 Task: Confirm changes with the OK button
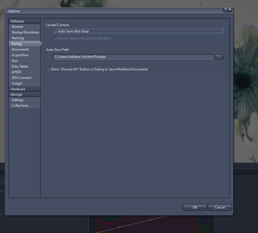click(x=195, y=207)
